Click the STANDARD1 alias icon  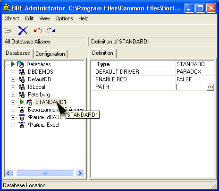point(29,102)
